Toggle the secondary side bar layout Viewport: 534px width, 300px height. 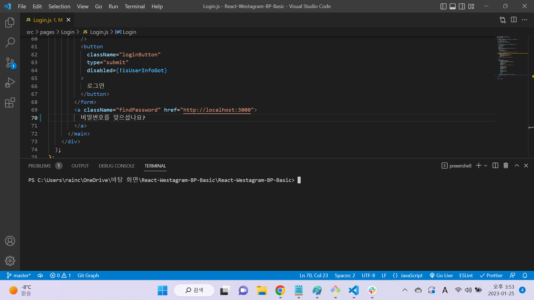click(x=462, y=6)
